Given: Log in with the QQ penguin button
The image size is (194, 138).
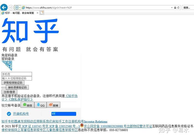Looking at the screenshot, I should (x=40, y=105).
